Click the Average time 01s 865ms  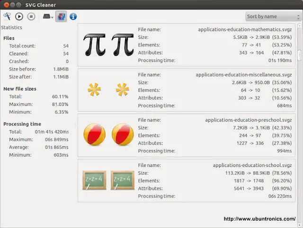pyautogui.click(x=57, y=147)
